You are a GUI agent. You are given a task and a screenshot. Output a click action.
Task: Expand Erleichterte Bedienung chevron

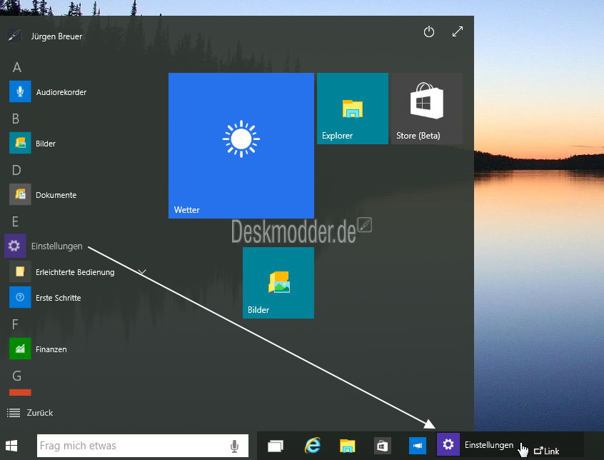(x=142, y=272)
